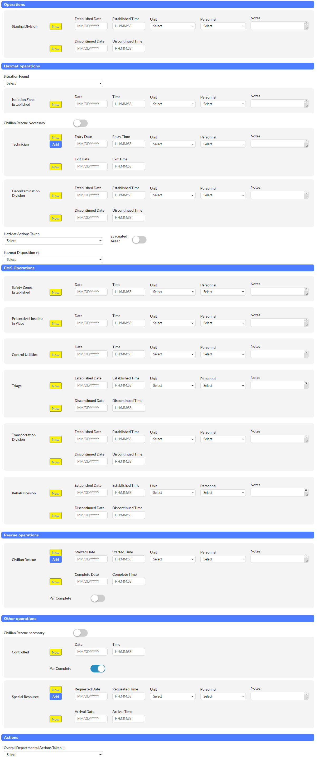Click Now for Special Resource requested time
This screenshot has height=757, width=317.
click(x=55, y=690)
